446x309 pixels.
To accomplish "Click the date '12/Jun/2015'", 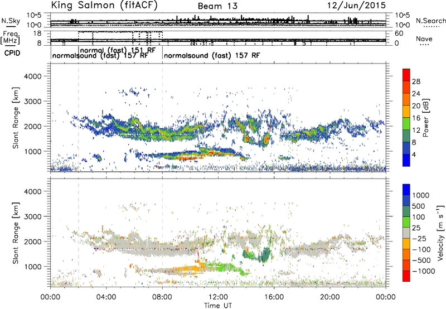I will click(x=356, y=5).
